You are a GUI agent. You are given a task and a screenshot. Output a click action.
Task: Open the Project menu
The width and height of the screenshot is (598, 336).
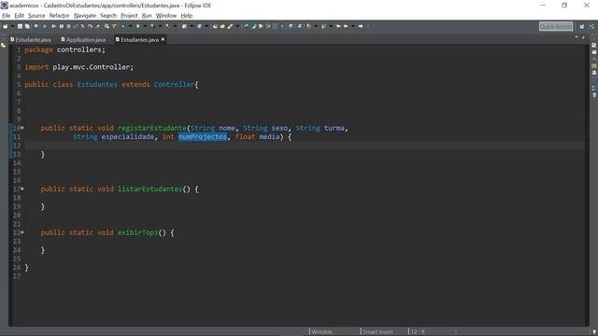pos(129,16)
